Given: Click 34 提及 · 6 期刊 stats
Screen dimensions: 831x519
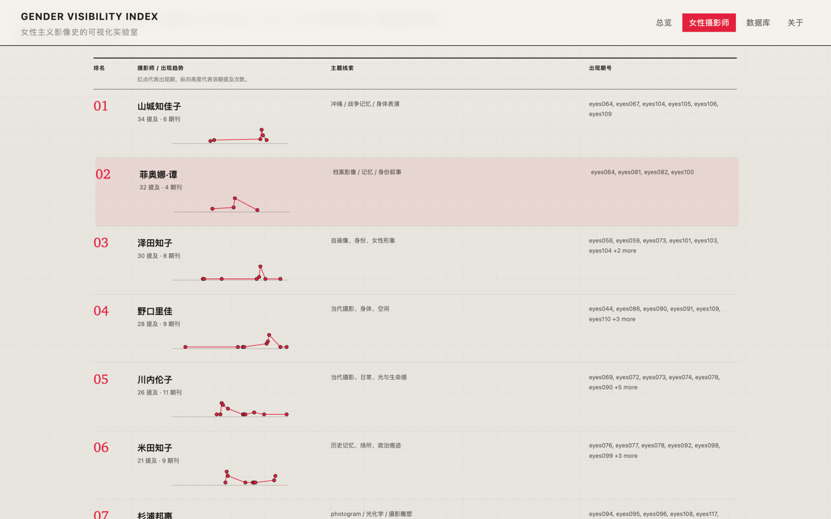Looking at the screenshot, I should coord(159,119).
